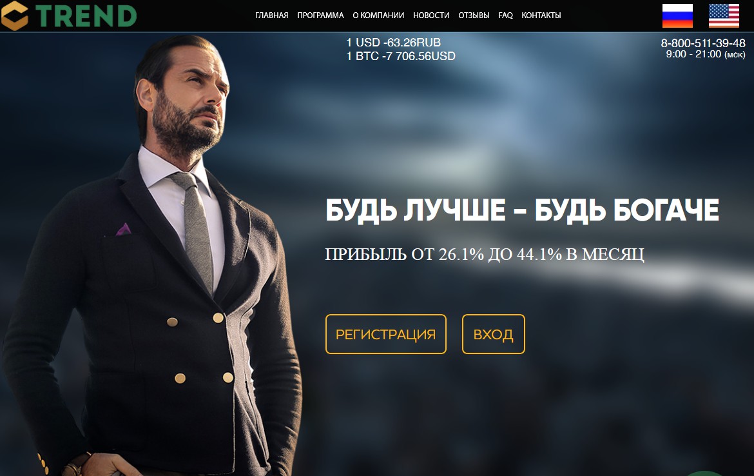Image resolution: width=754 pixels, height=476 pixels.
Task: Open the НОВОСТИ section
Action: tap(431, 15)
